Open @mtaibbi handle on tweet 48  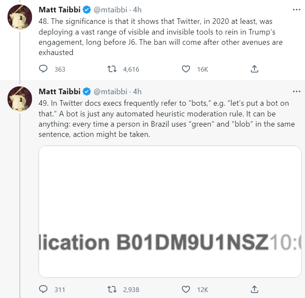(111, 9)
